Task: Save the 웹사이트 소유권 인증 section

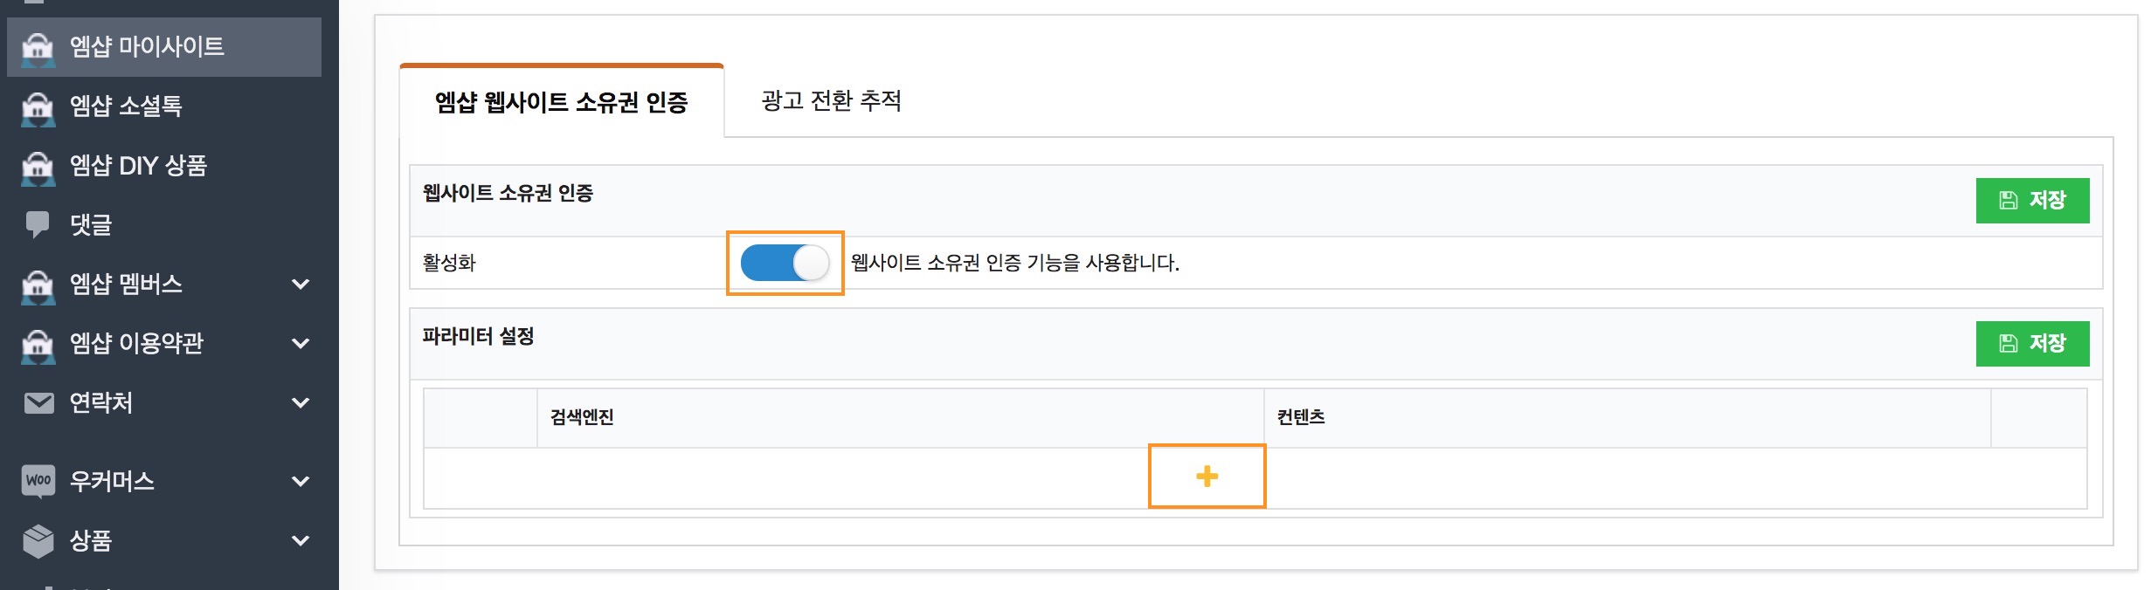Action: tap(2032, 201)
